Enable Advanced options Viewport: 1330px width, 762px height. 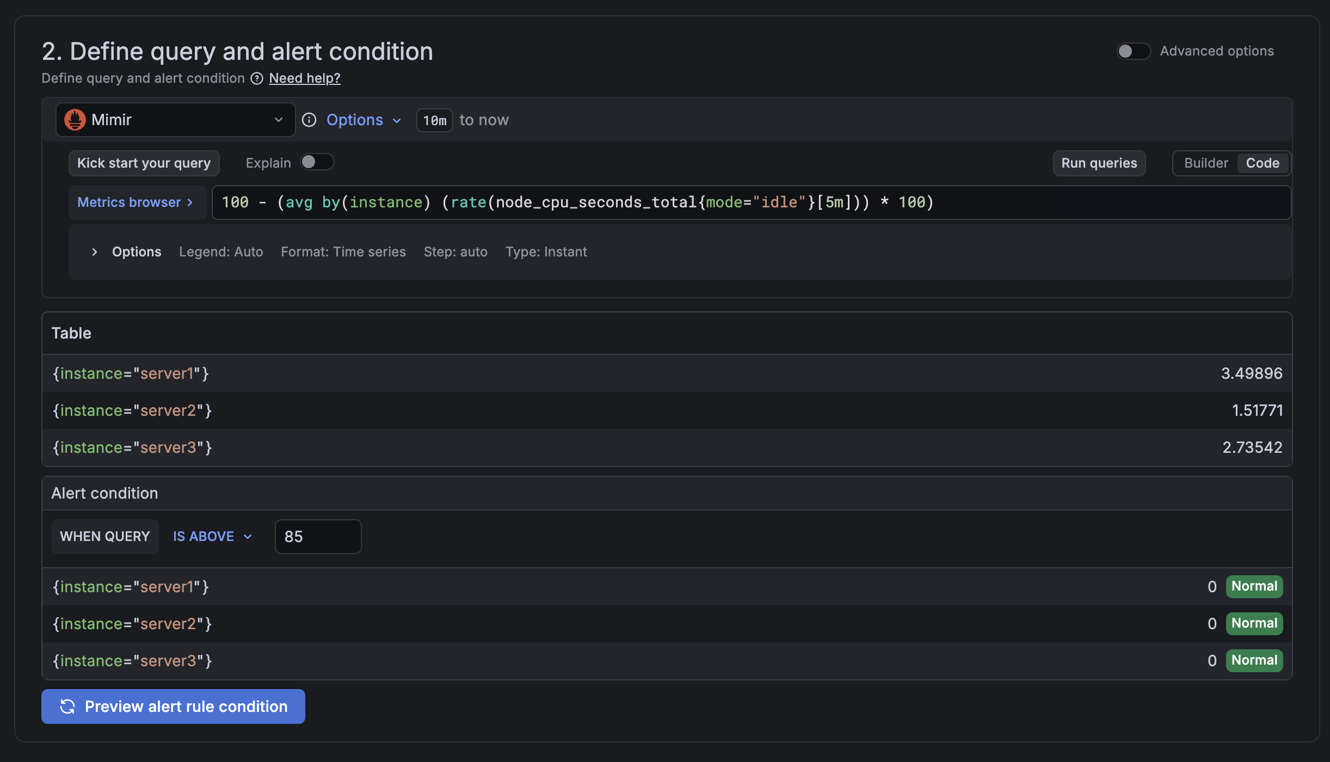point(1133,51)
